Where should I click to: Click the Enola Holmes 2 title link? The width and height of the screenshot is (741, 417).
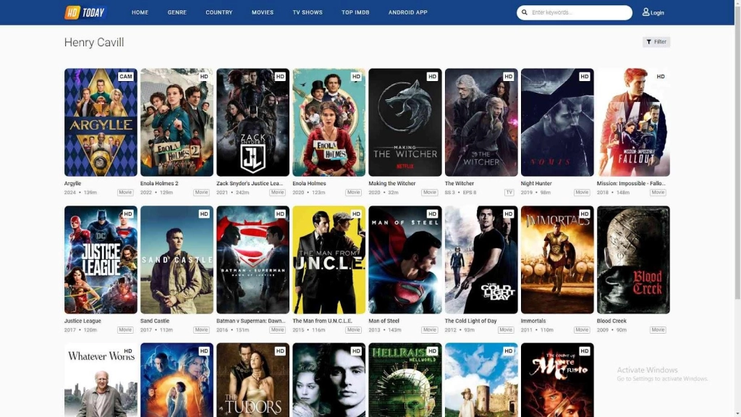click(159, 183)
